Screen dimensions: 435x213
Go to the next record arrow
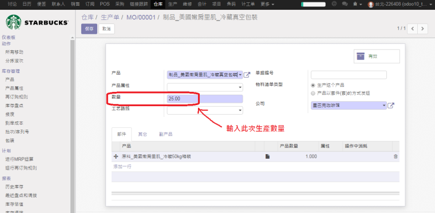click(x=422, y=29)
